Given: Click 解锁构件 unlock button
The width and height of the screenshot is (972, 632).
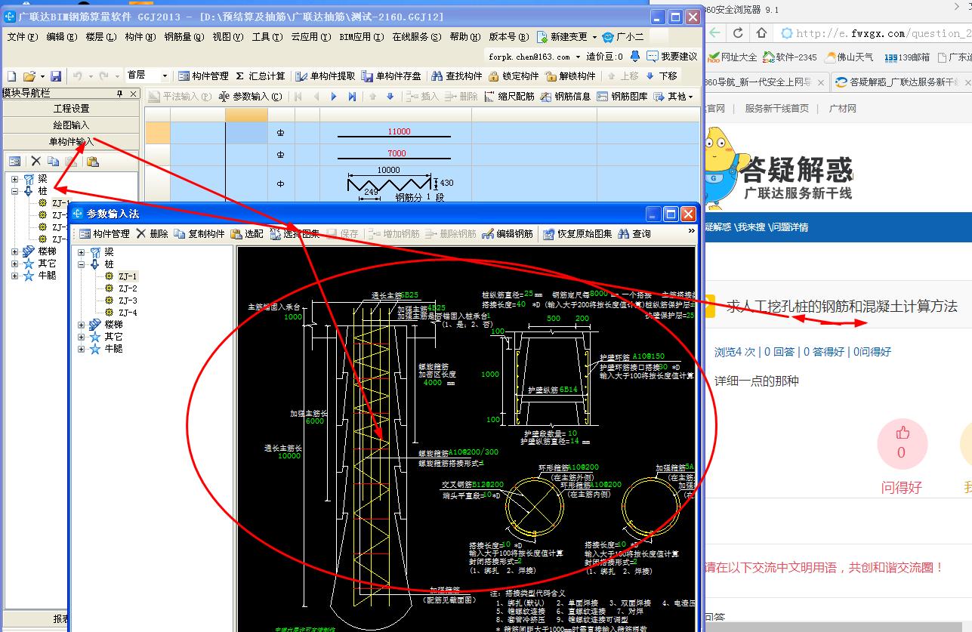Looking at the screenshot, I should pos(571,76).
